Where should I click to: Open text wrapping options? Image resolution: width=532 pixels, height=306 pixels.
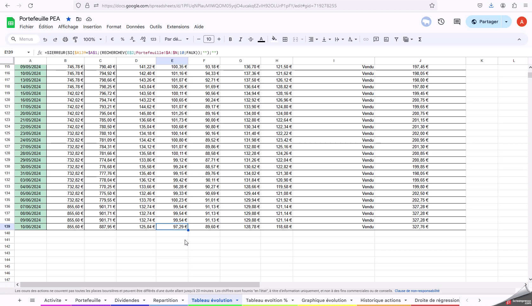pyautogui.click(x=339, y=39)
